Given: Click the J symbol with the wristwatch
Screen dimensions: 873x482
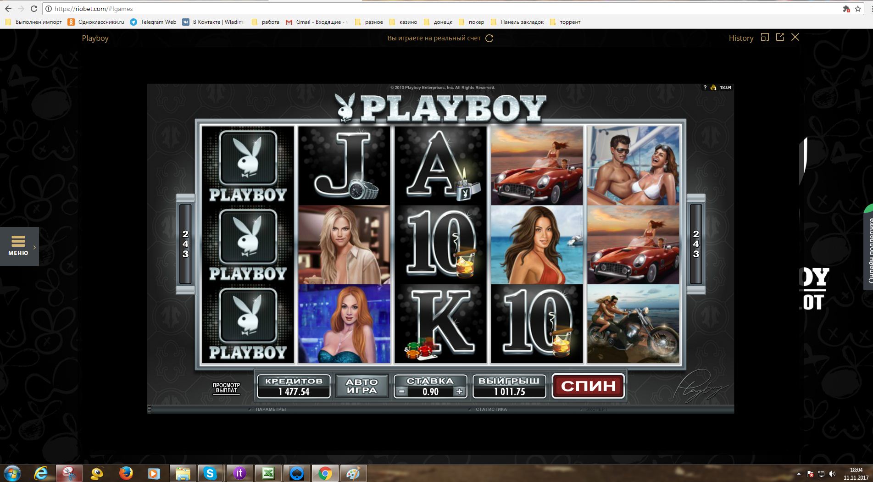Looking at the screenshot, I should point(344,166).
